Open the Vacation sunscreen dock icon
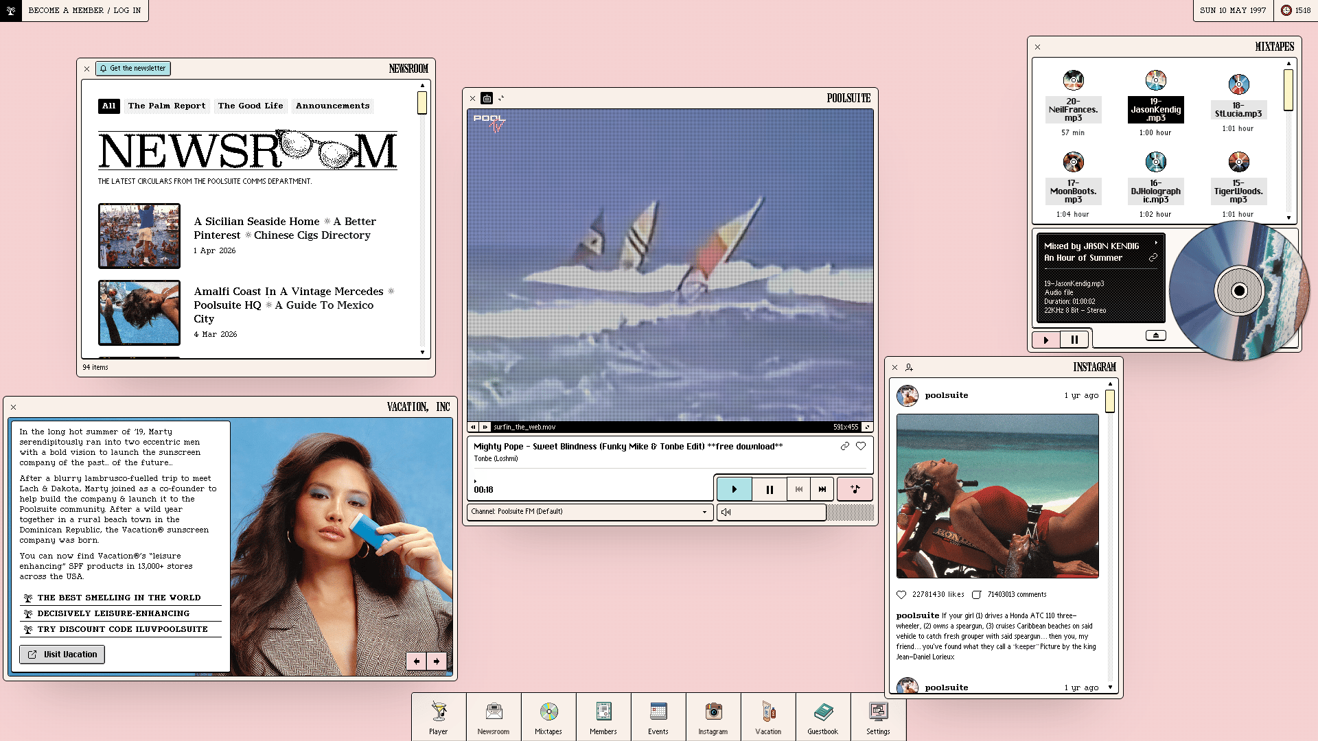The width and height of the screenshot is (1318, 741). pyautogui.click(x=768, y=717)
